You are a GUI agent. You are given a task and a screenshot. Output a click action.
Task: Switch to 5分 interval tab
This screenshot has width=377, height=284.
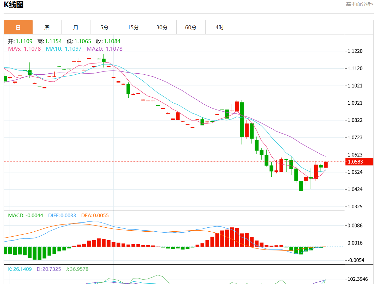point(105,27)
